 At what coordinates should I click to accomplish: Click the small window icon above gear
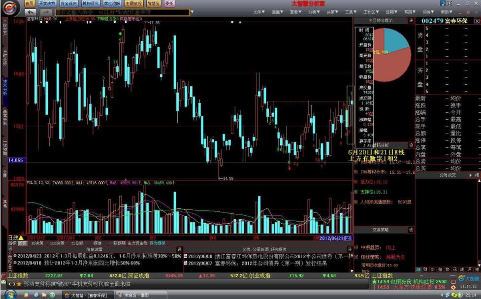point(453,281)
